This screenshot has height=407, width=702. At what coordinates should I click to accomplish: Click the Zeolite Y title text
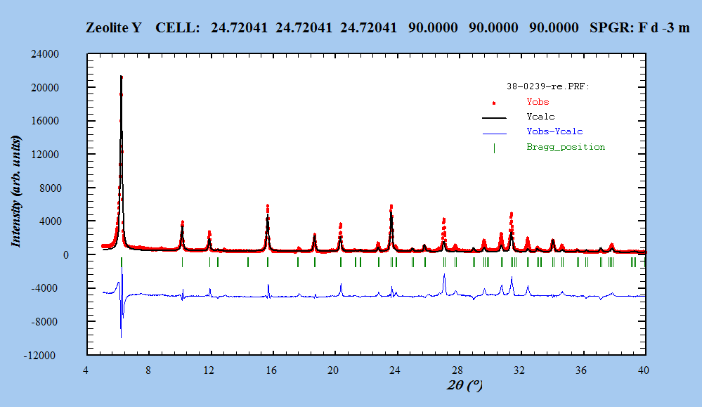pos(114,27)
